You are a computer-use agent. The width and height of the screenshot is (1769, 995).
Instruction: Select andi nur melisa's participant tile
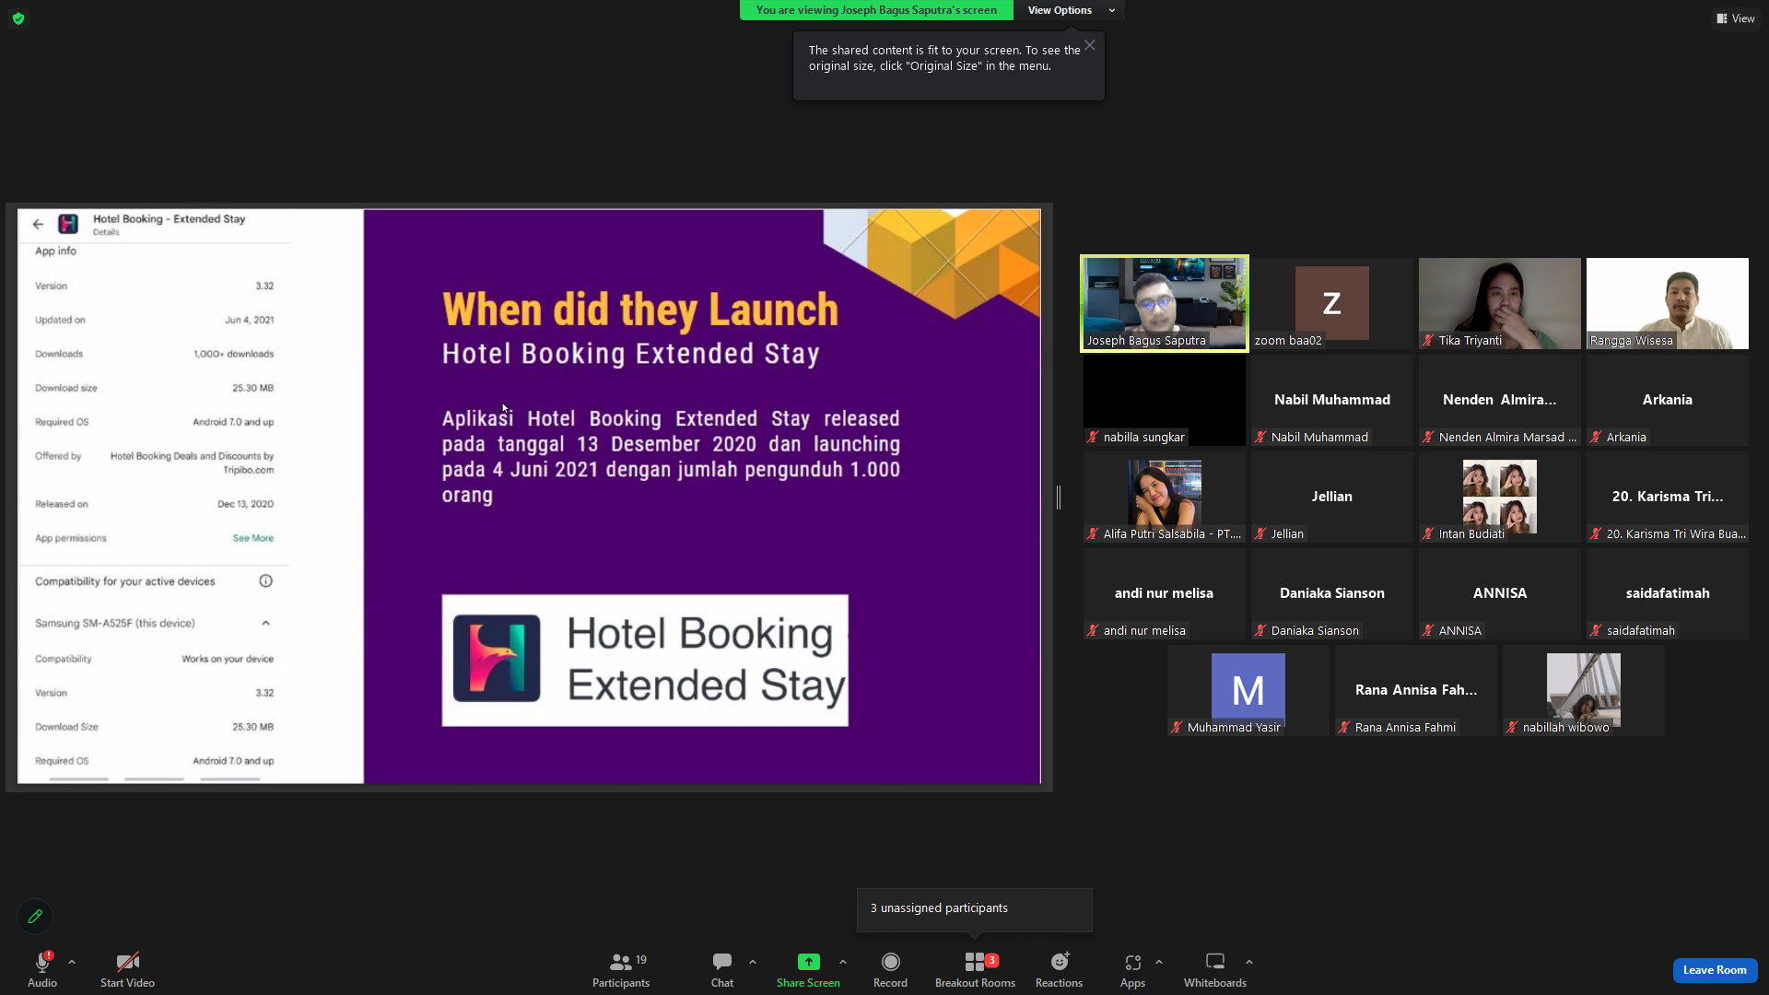click(x=1165, y=593)
